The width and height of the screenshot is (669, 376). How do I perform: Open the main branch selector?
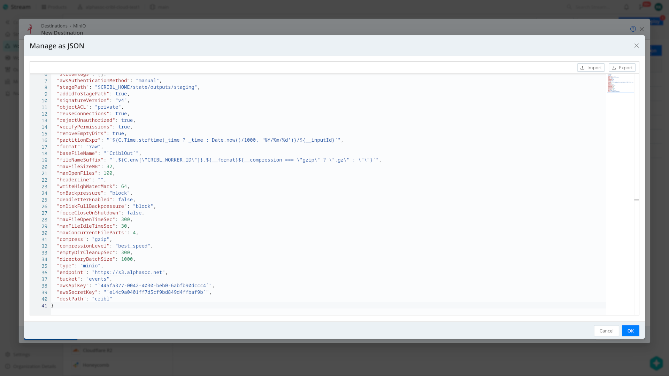[x=160, y=7]
